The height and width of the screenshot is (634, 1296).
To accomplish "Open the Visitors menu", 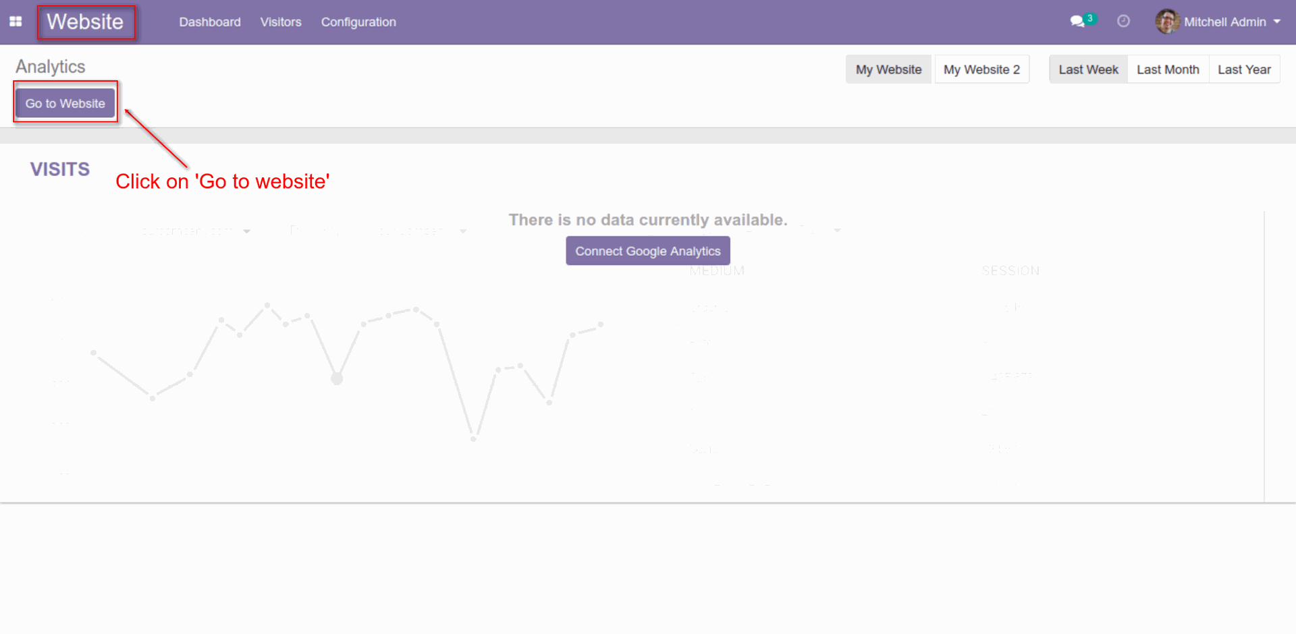I will 280,22.
